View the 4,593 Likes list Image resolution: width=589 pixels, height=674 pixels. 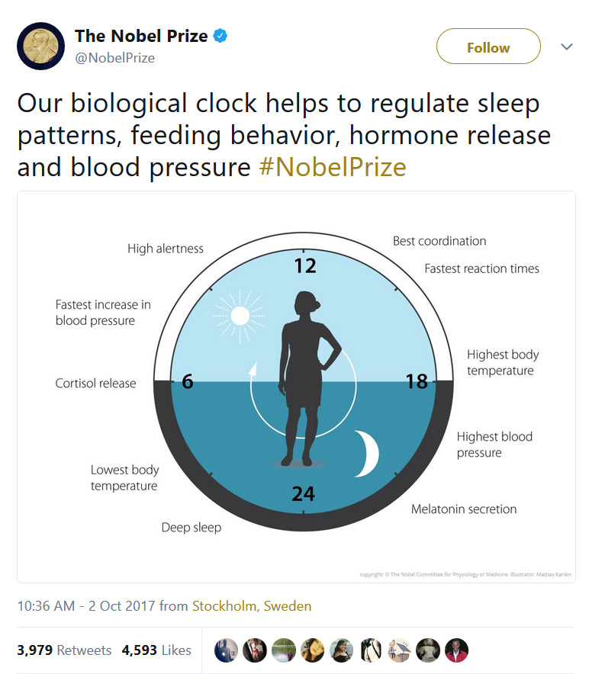[156, 650]
